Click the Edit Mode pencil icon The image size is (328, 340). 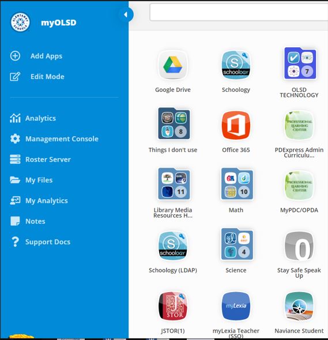coord(15,77)
